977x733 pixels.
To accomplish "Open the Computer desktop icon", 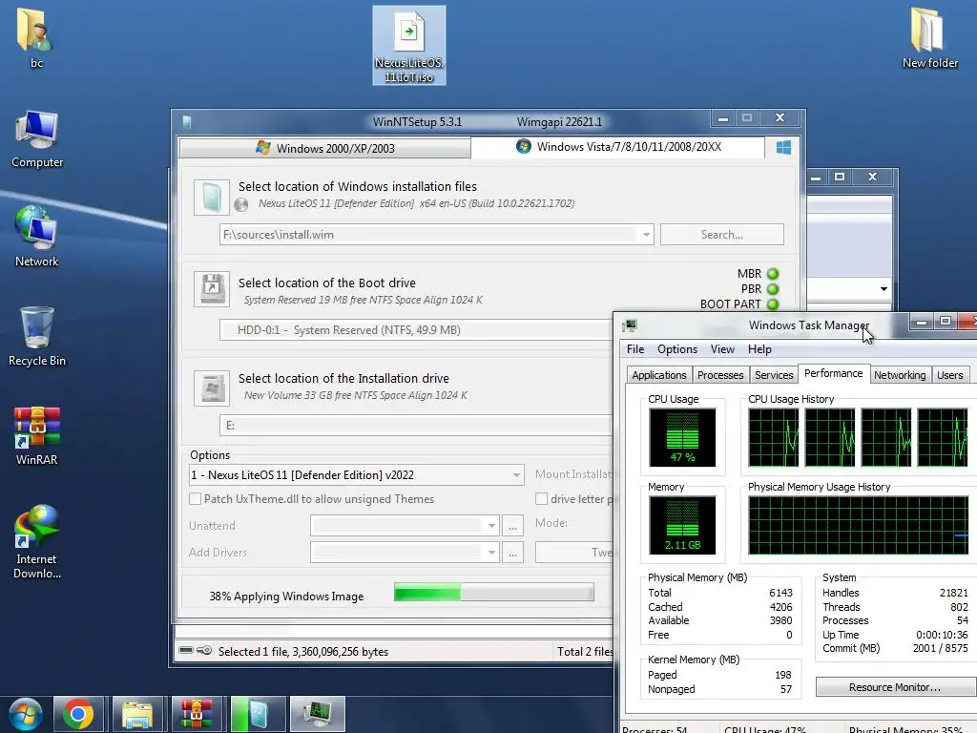I will coord(37,138).
